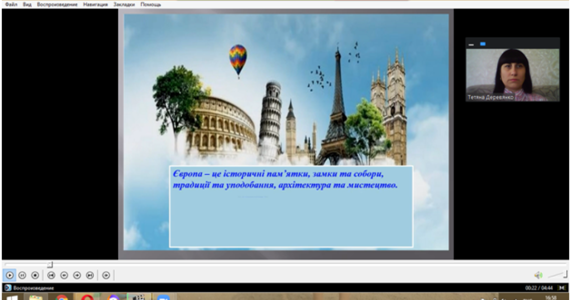The height and width of the screenshot is (300, 571).
Task: Advance one frame with the frame-step button
Action: pos(106,275)
